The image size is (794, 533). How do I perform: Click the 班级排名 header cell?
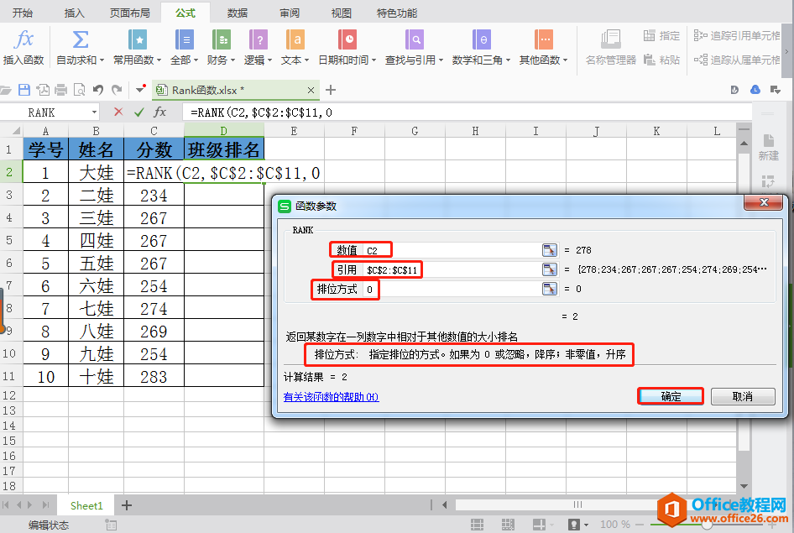click(224, 149)
